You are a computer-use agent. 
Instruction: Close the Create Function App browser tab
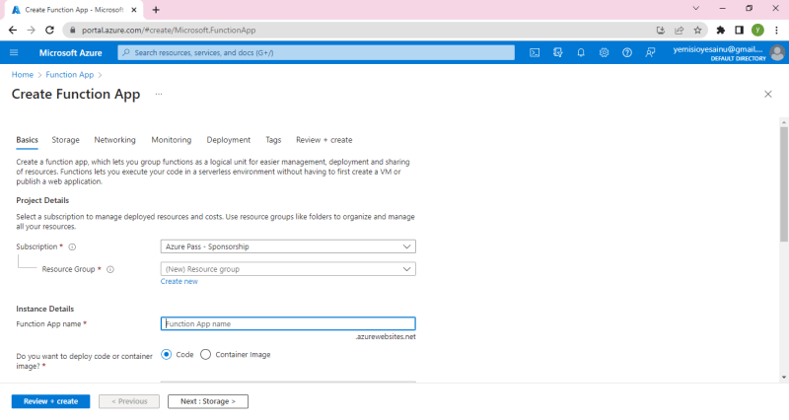[134, 10]
